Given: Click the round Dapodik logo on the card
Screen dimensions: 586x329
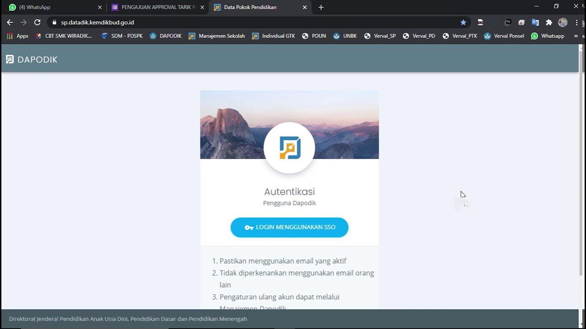Looking at the screenshot, I should [289, 148].
